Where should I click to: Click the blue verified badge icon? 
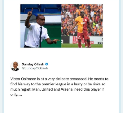47,64
